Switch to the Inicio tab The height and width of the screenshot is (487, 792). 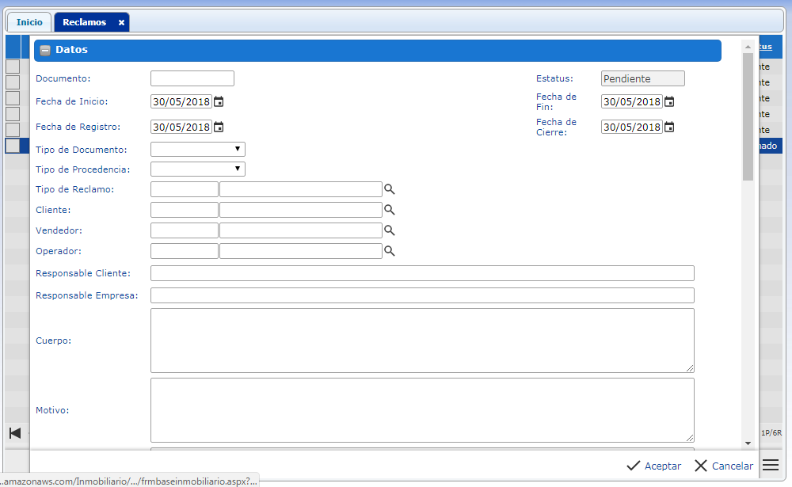tap(29, 22)
